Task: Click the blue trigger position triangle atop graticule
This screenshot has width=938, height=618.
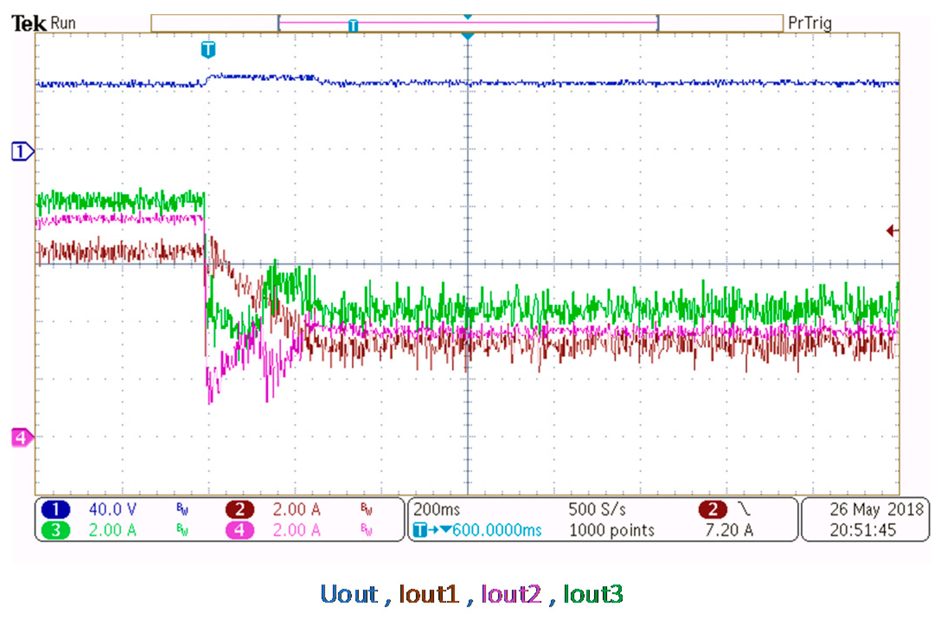Action: 467,36
